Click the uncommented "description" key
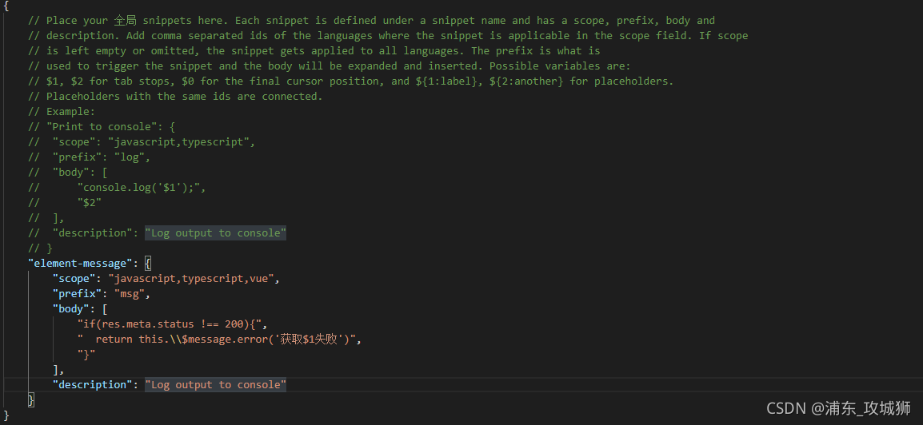Viewport: 923px width, 425px height. point(93,384)
